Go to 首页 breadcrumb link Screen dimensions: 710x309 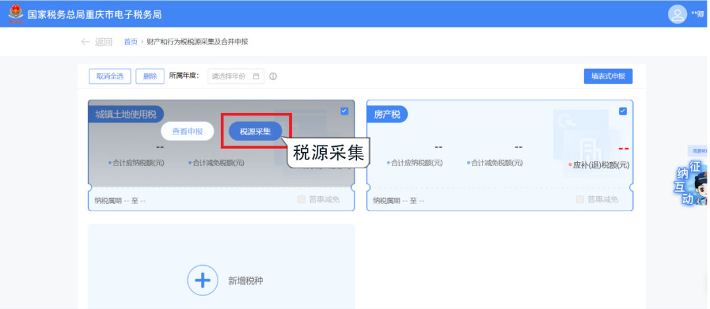(130, 42)
